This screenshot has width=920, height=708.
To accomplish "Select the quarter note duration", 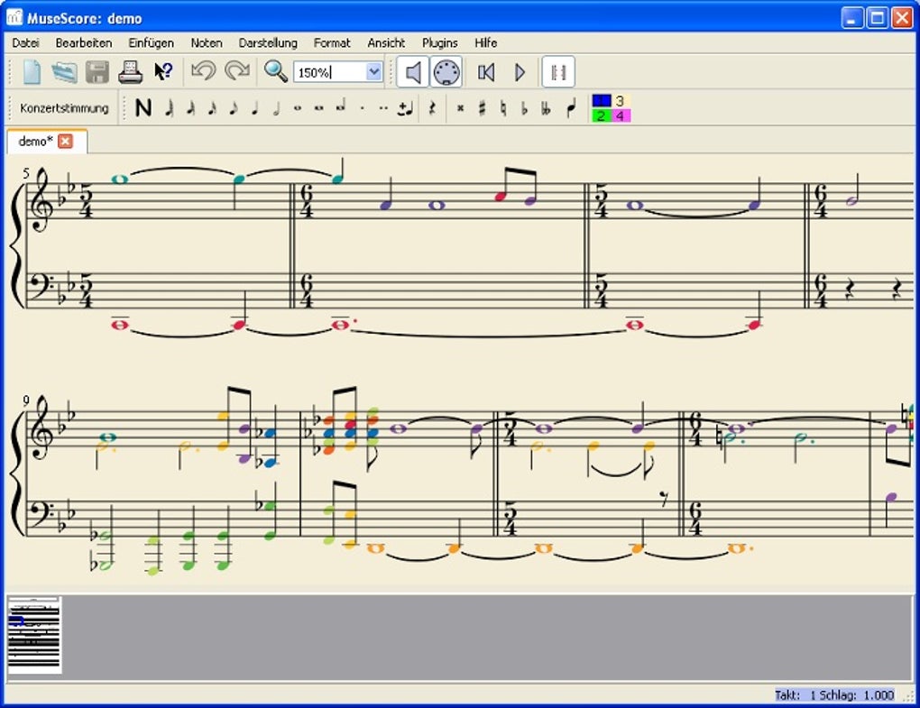I will (254, 108).
